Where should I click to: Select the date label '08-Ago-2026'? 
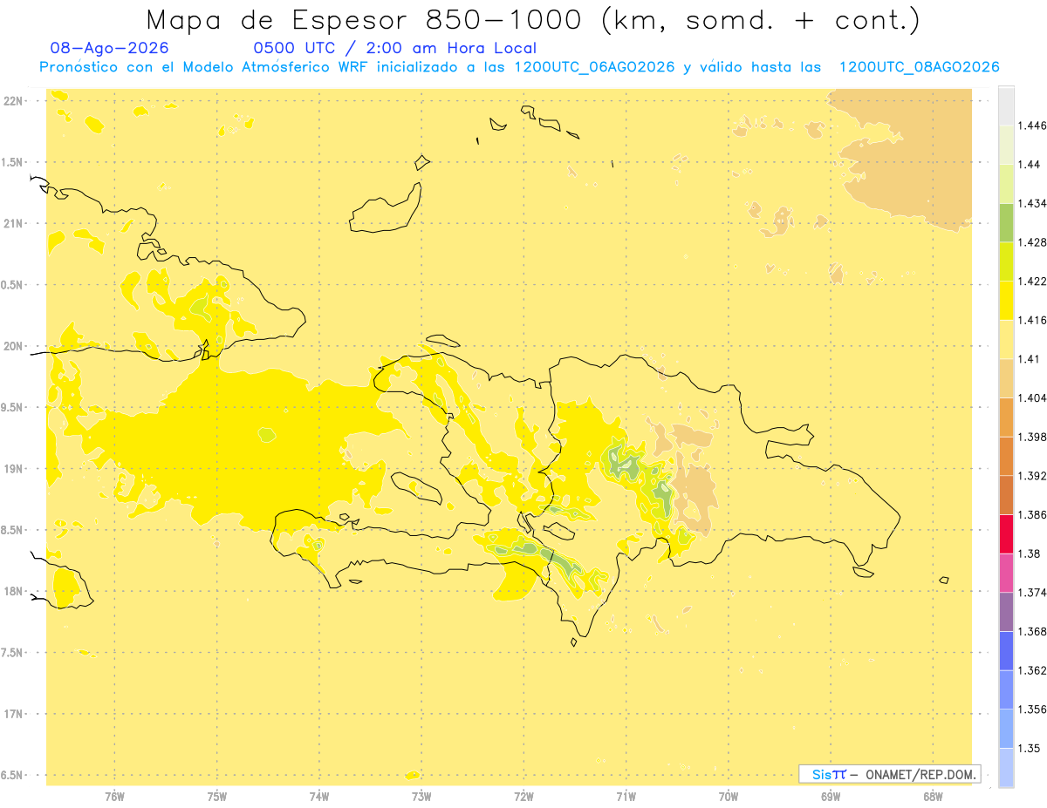pos(110,49)
